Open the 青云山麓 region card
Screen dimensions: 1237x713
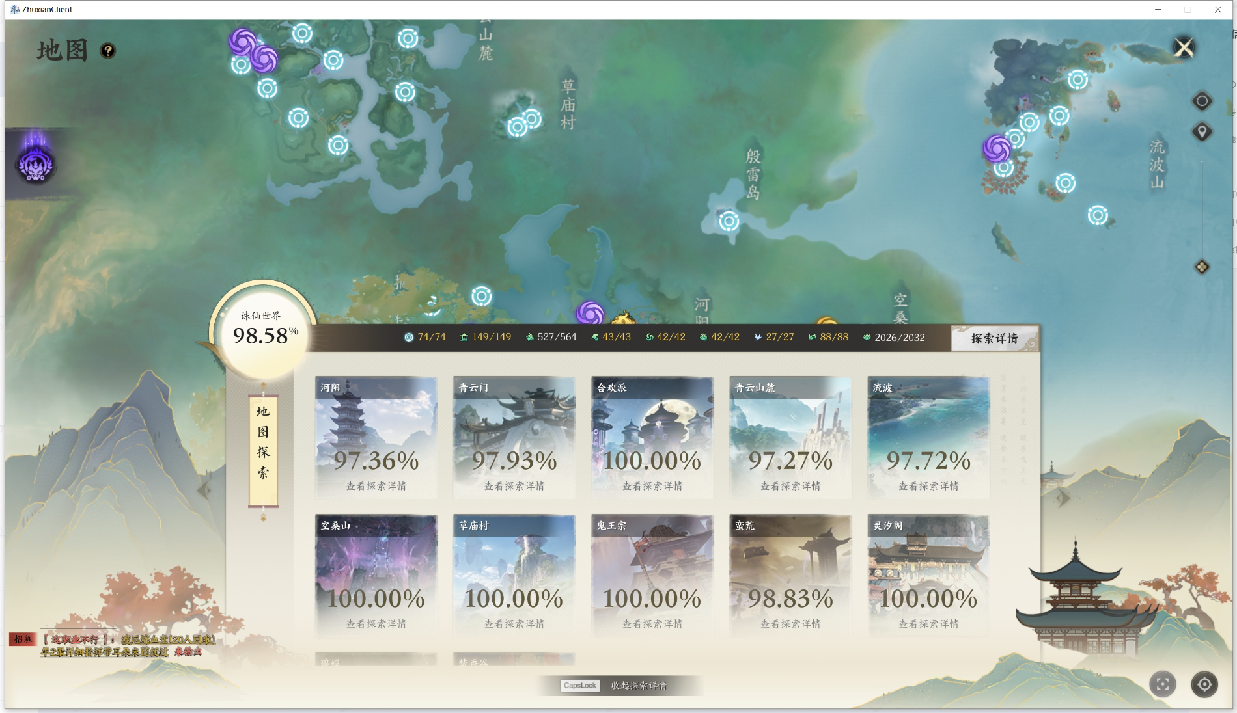click(x=790, y=438)
